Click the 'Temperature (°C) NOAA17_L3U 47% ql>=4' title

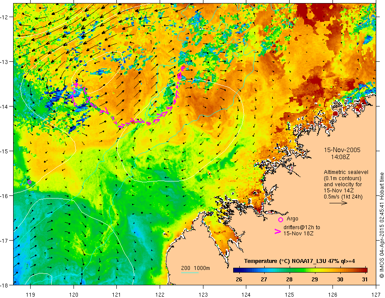pos(299,261)
